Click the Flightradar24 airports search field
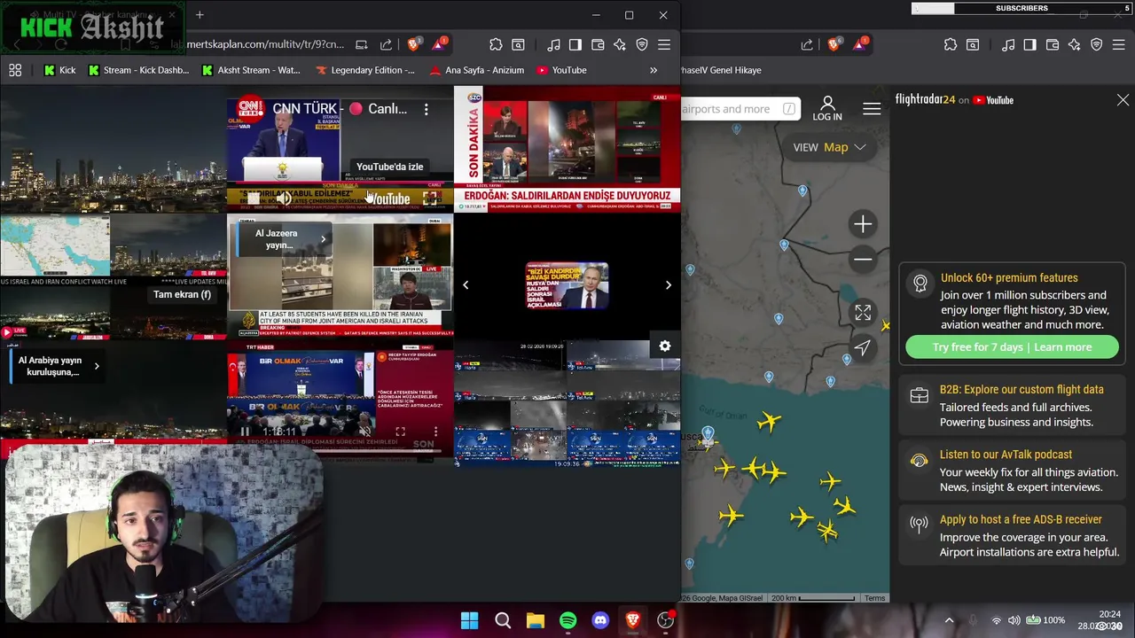1135x638 pixels. point(740,109)
